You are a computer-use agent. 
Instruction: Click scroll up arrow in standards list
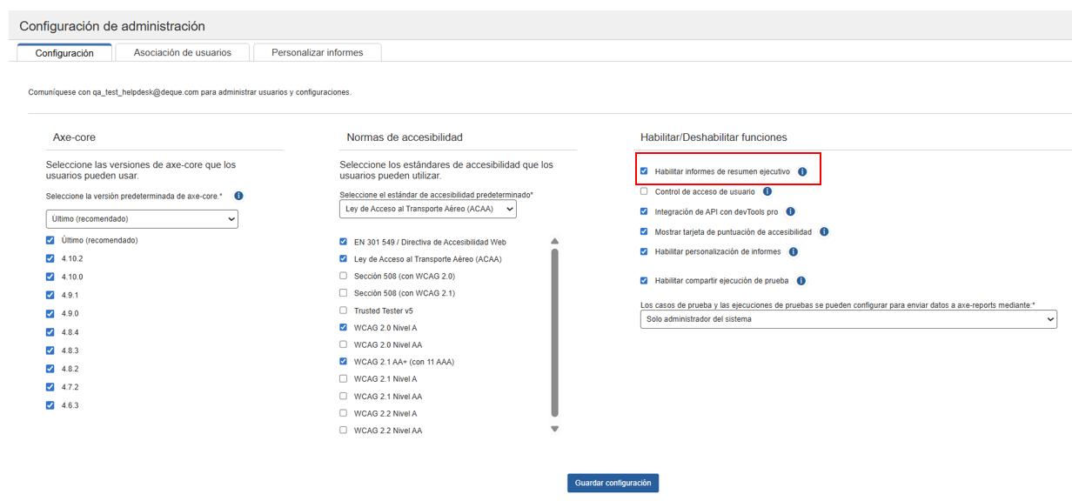(x=554, y=241)
